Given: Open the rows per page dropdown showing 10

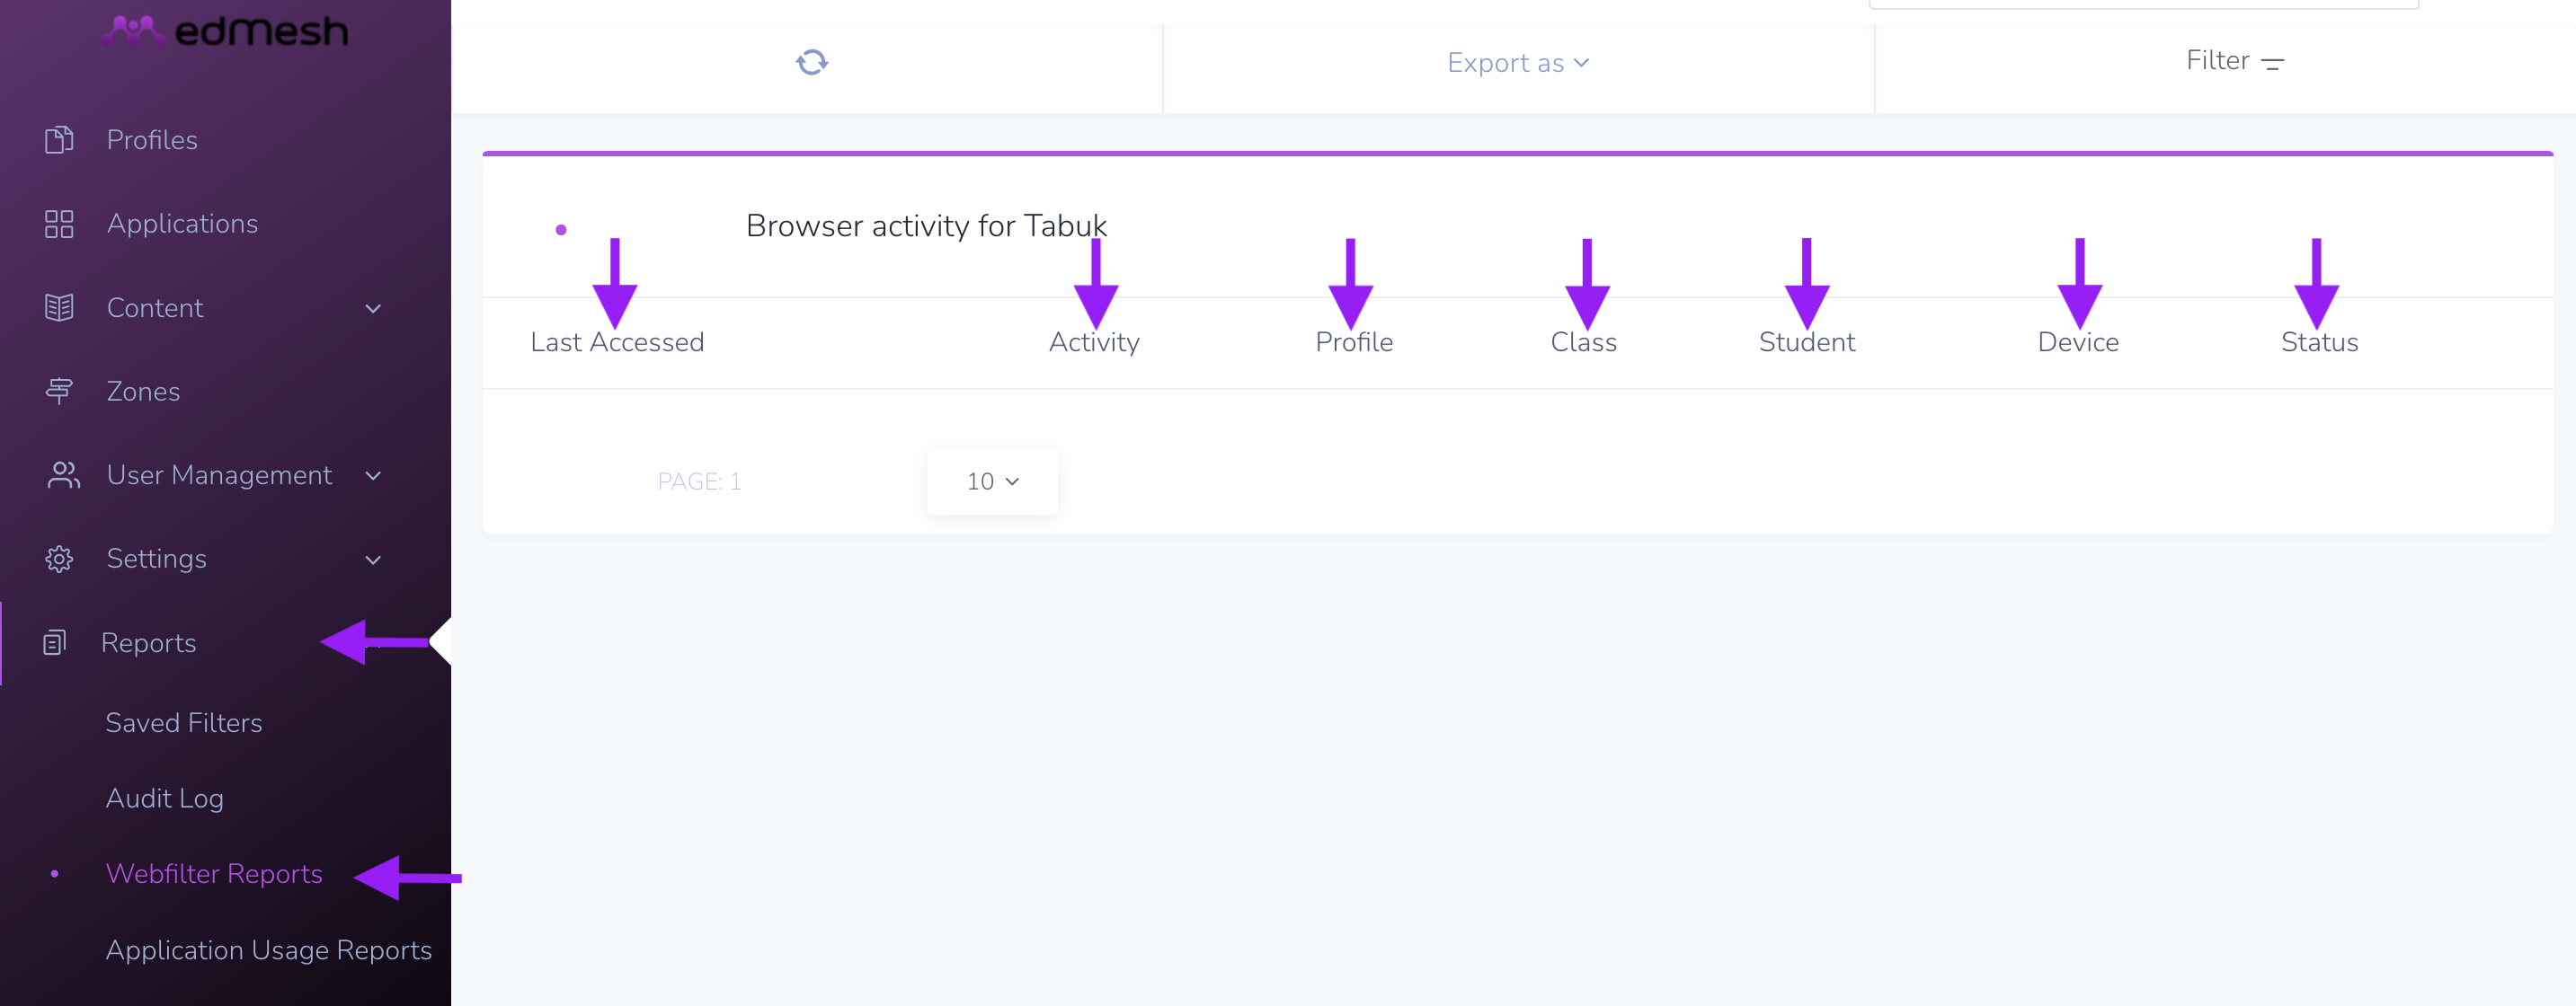Looking at the screenshot, I should 992,481.
